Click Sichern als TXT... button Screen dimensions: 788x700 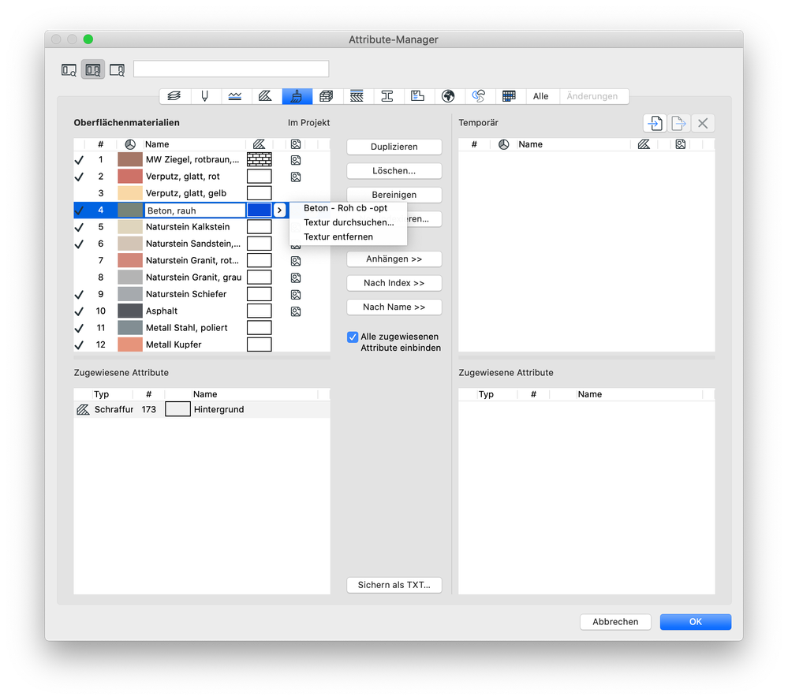pyautogui.click(x=394, y=585)
